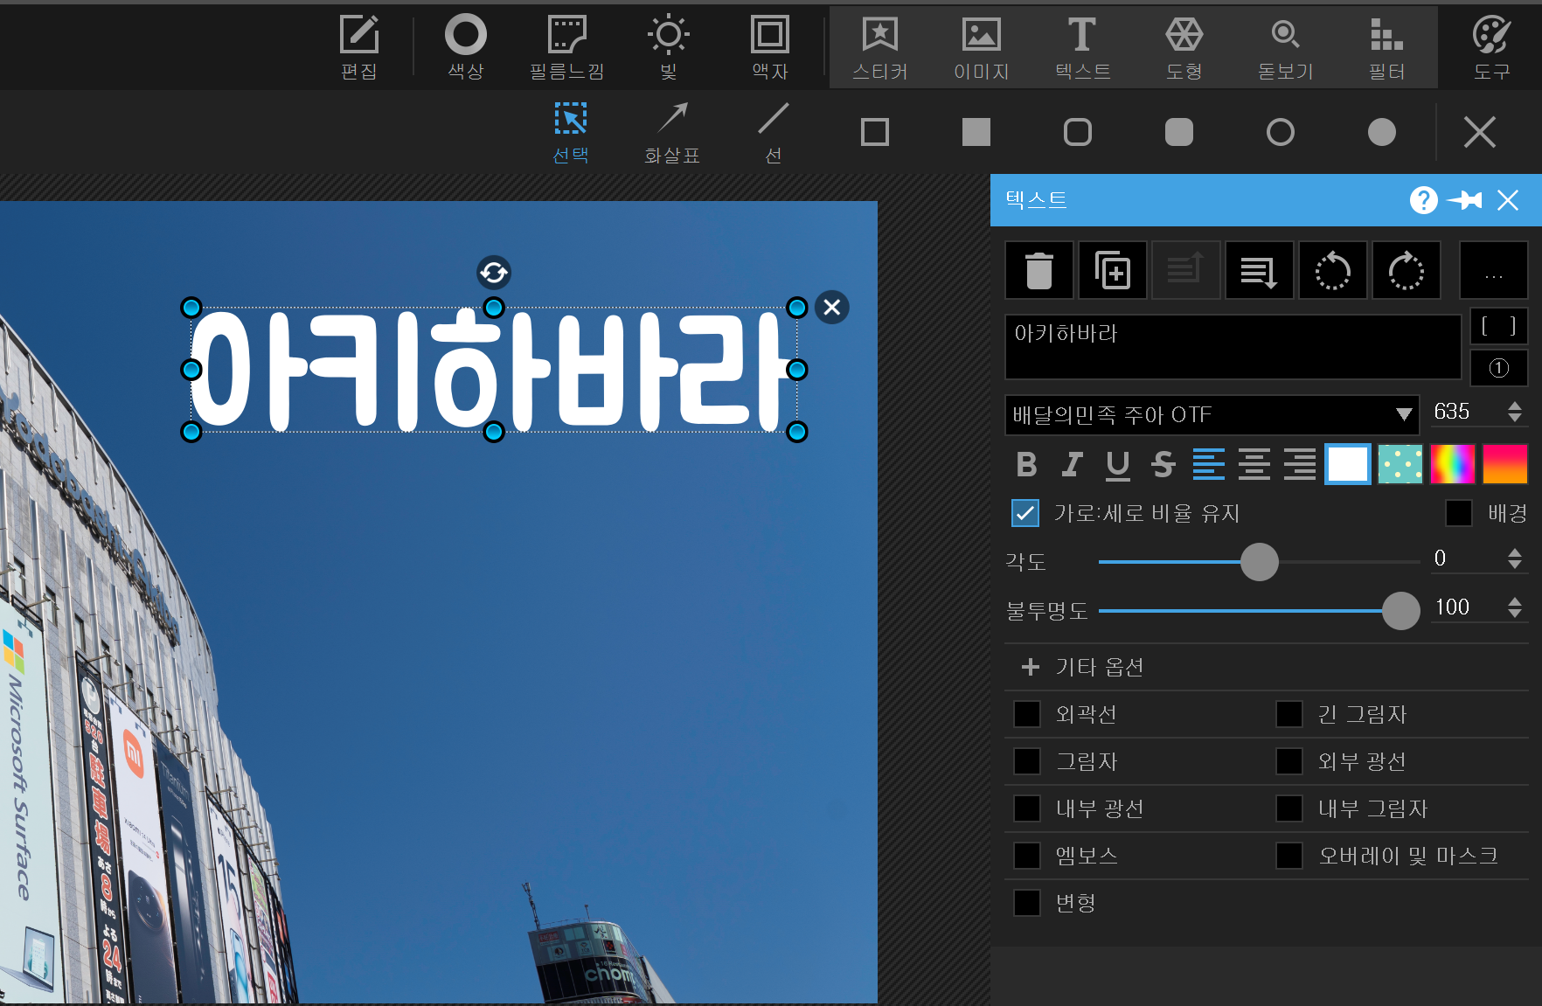The height and width of the screenshot is (1006, 1542).
Task: Open the font dropdown 배달의민족 주아 OTF
Action: (1212, 414)
